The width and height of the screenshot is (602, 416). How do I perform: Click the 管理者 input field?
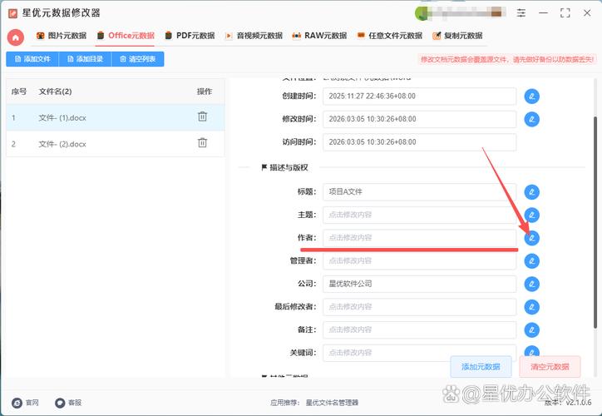pos(419,260)
